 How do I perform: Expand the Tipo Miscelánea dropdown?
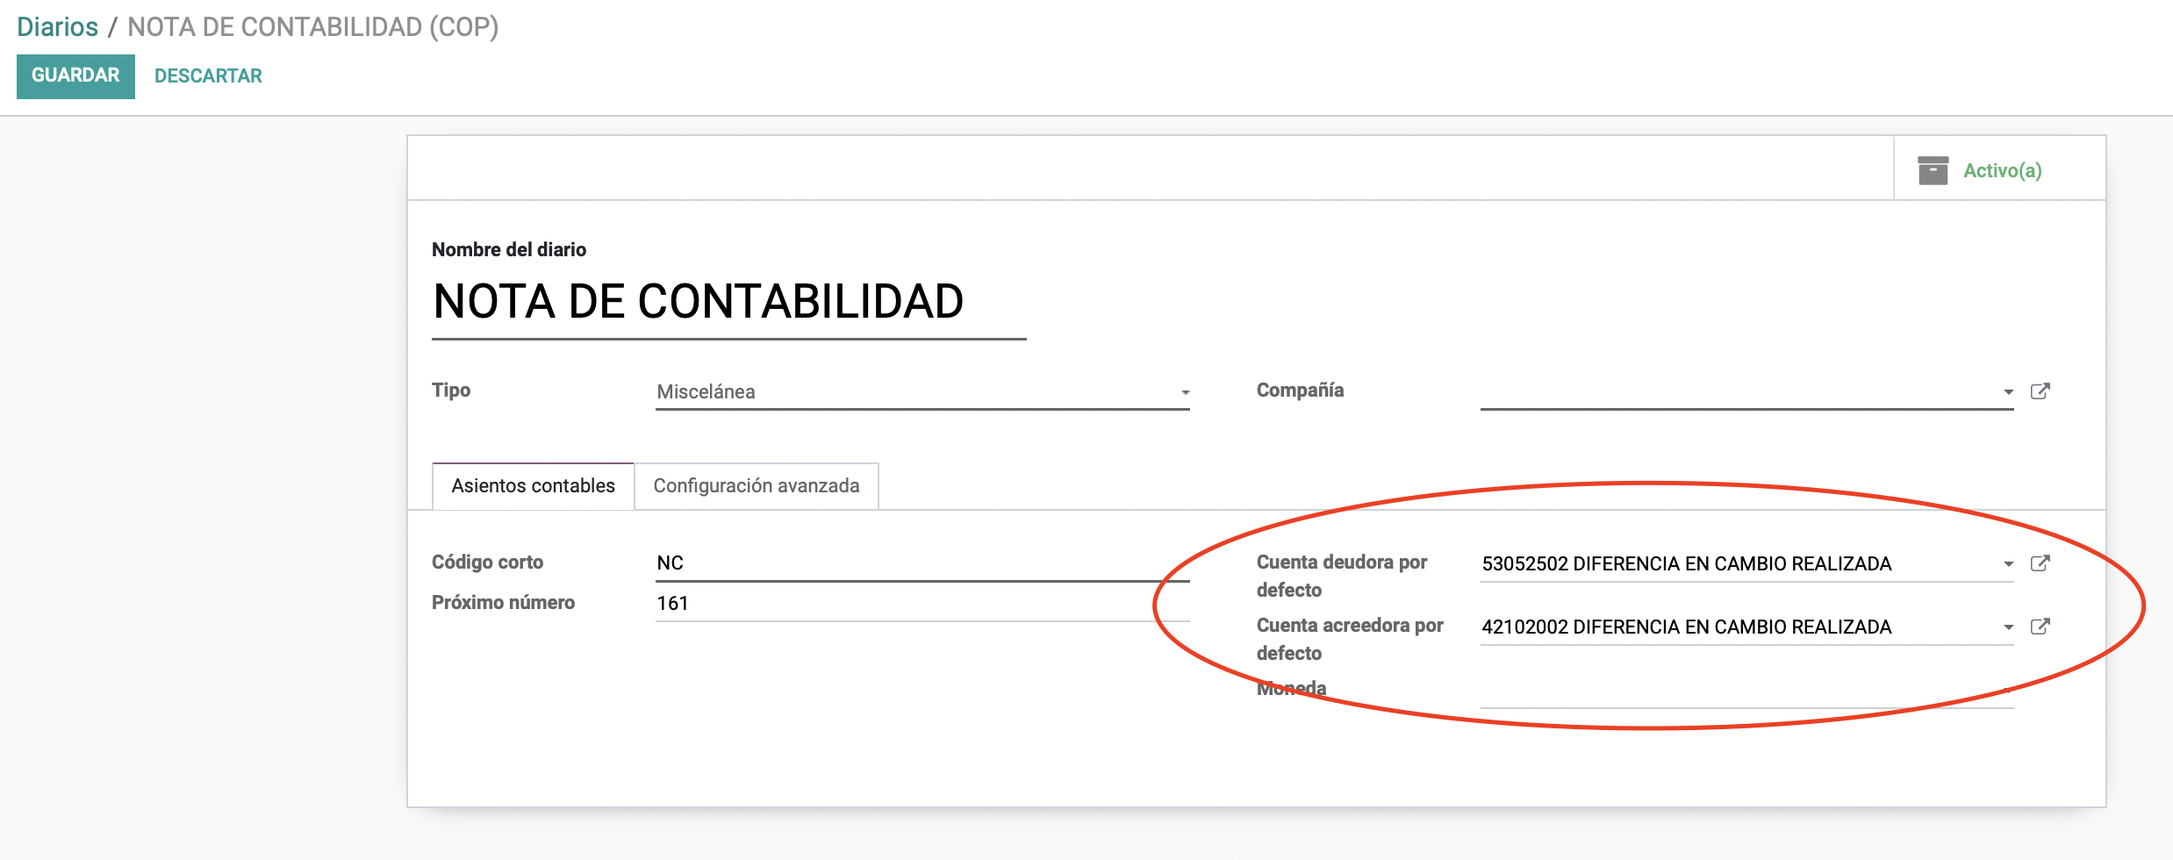(922, 391)
